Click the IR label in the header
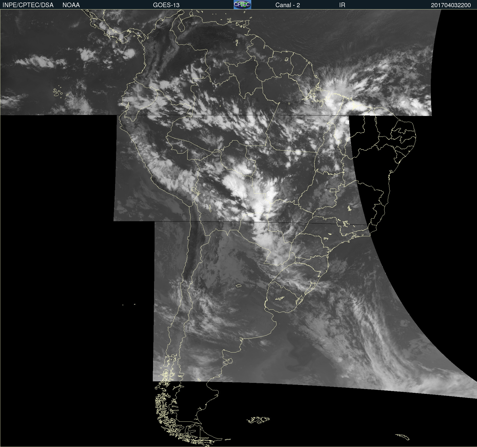The width and height of the screenshot is (477, 447). tap(342, 5)
